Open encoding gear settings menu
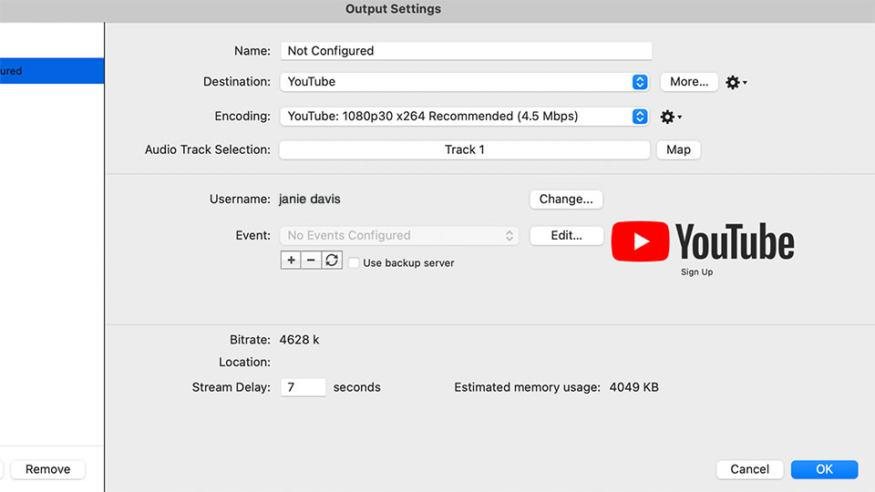Screen dimensions: 875x492 [671, 117]
